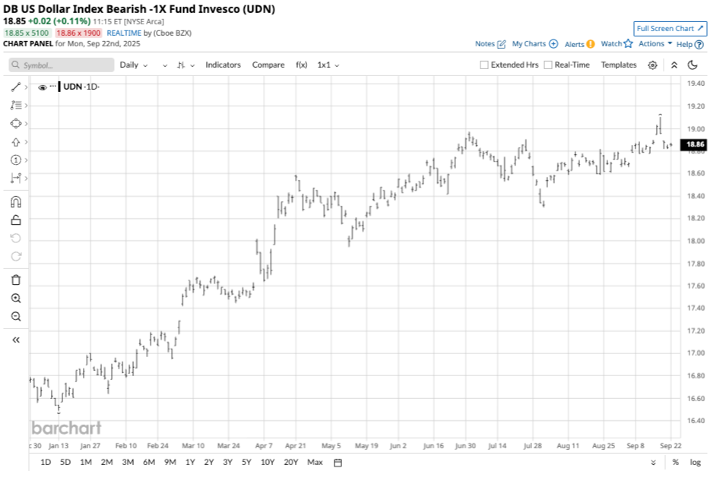Viewport: 726px width, 503px height.
Task: Enable Extended Hrs checkbox
Action: coord(484,65)
